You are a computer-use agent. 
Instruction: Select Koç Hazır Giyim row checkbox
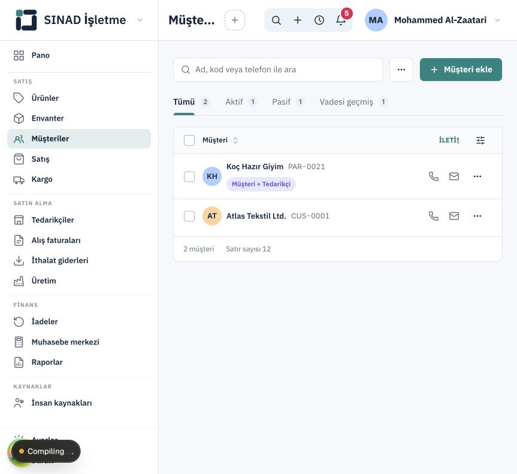click(189, 176)
